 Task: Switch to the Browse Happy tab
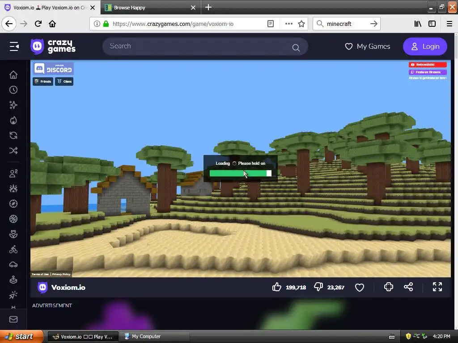click(x=150, y=7)
